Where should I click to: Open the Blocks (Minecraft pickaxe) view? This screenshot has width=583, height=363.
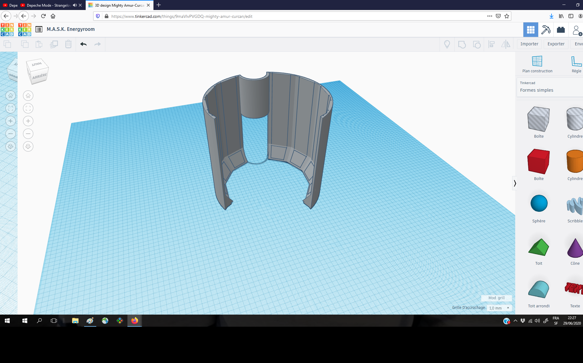click(x=546, y=30)
